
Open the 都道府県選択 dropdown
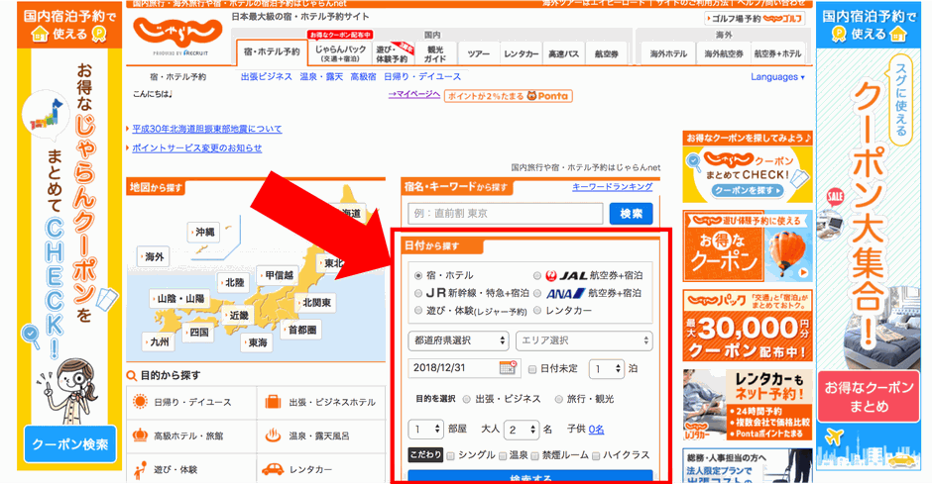458,340
